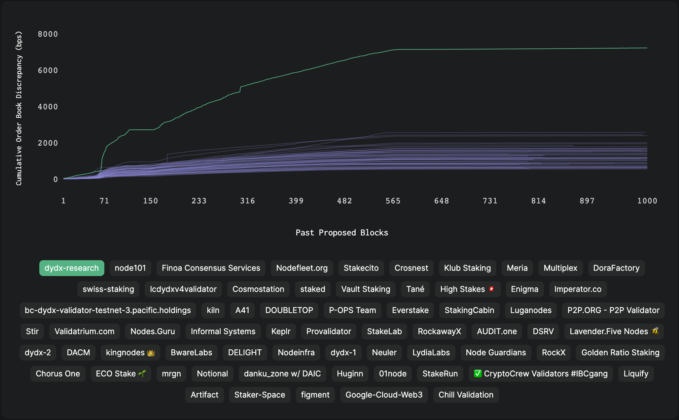The height and width of the screenshot is (420, 679).
Task: Click the Tané validator chip
Action: (415, 289)
